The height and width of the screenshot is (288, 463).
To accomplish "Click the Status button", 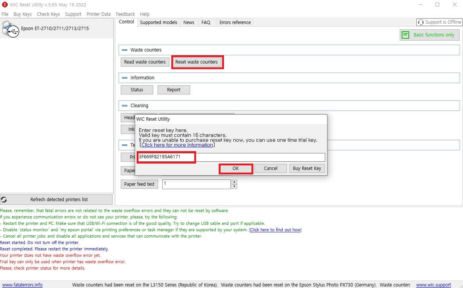I will (x=137, y=90).
